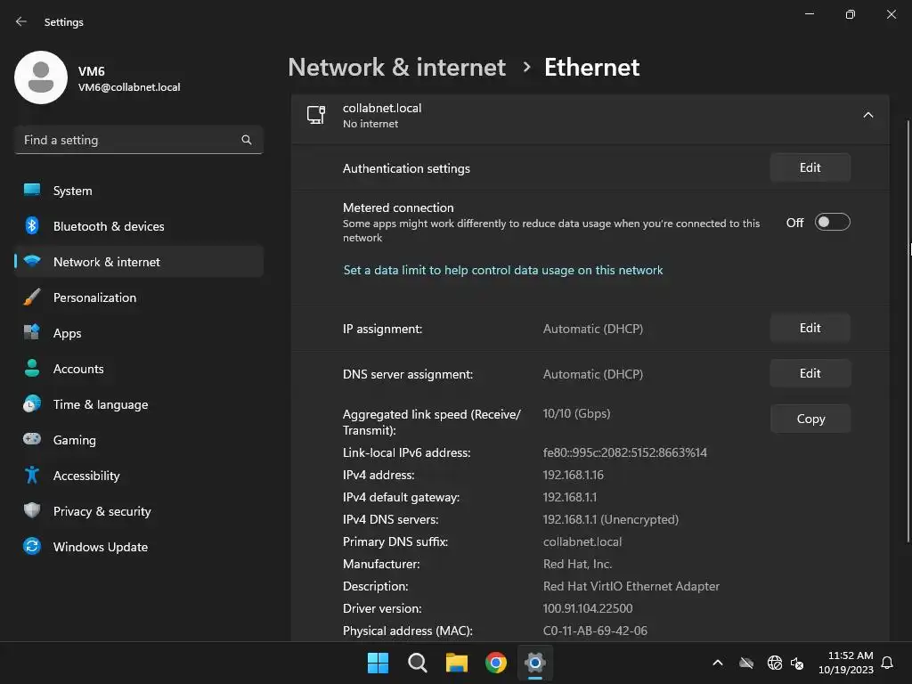This screenshot has width=912, height=684.
Task: Select the Gaming category in sidebar
Action: 74,440
